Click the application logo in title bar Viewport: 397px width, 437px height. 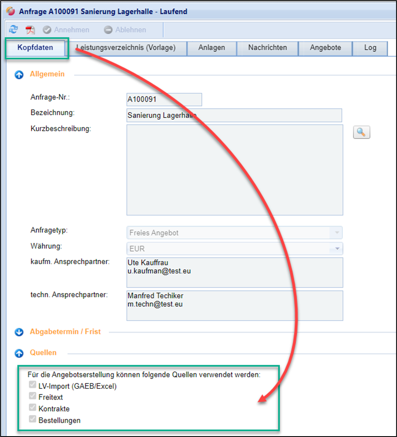11,11
